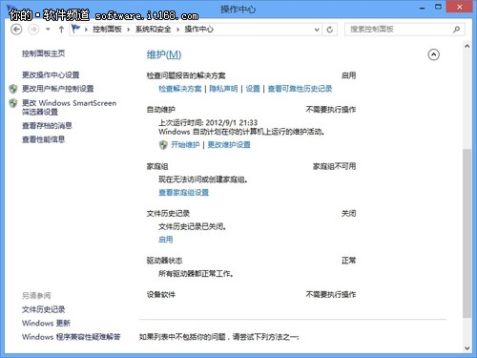Minimize the 操作中心 window
This screenshot has height=358, width=477.
click(423, 8)
